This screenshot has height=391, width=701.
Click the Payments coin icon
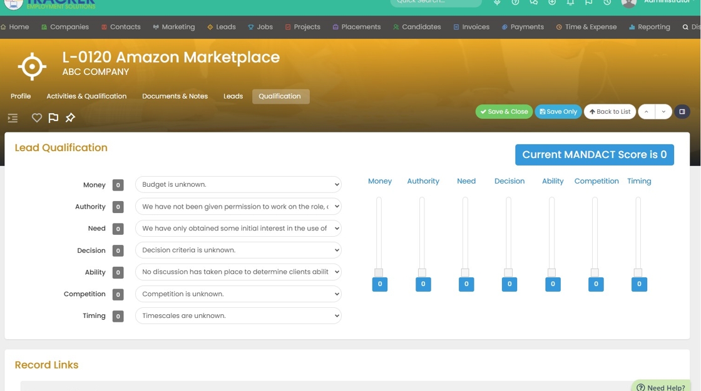click(504, 27)
